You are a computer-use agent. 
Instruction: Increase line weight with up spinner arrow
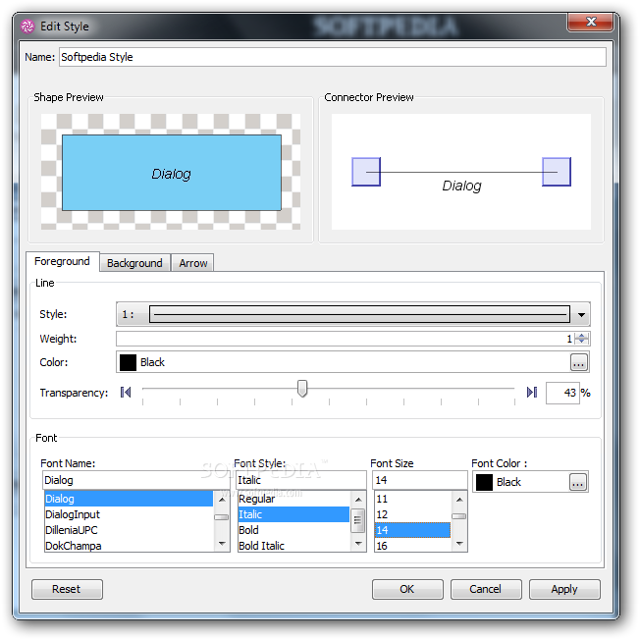pos(582,336)
